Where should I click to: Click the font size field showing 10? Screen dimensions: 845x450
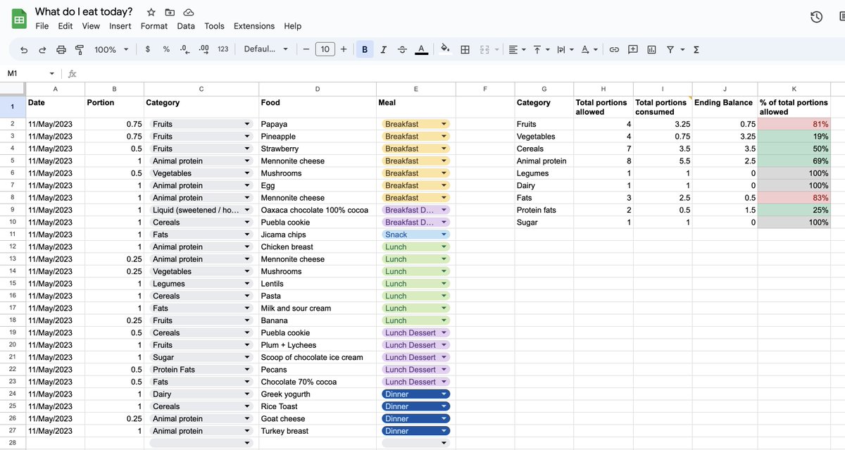point(325,49)
